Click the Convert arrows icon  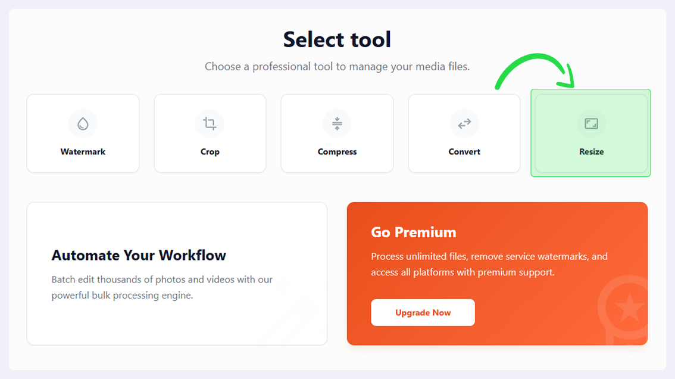point(464,124)
